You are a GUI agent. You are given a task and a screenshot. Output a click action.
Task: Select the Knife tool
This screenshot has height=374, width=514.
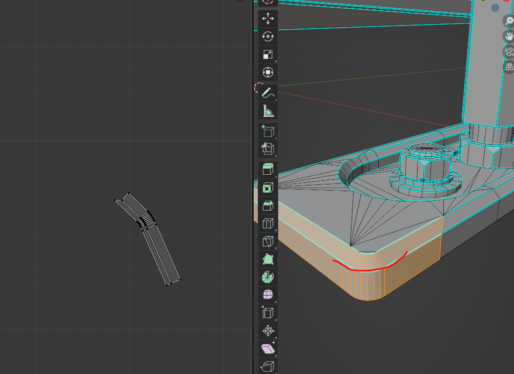point(268,241)
